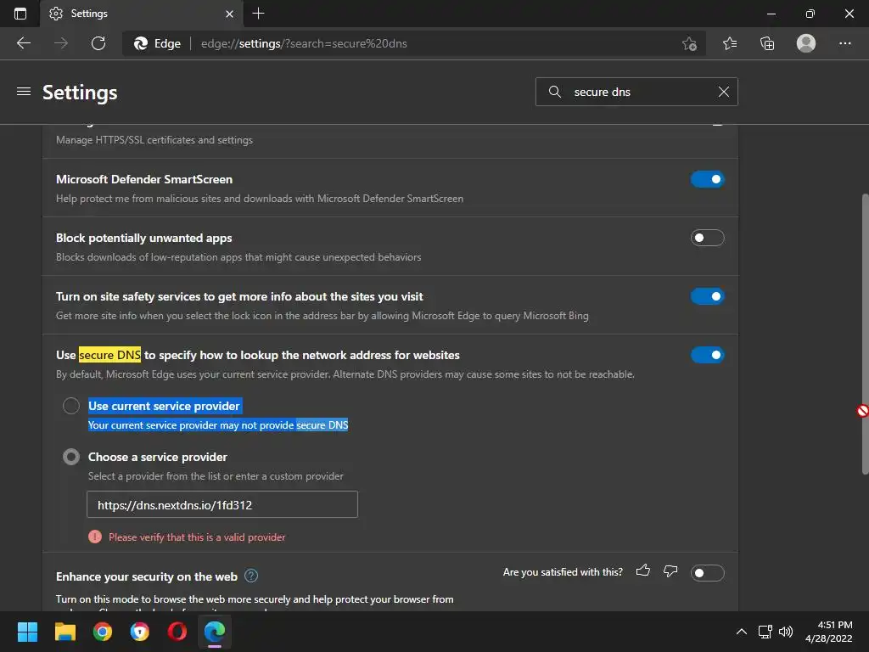Click "Please verify that this is a valid provider"

coord(197,537)
